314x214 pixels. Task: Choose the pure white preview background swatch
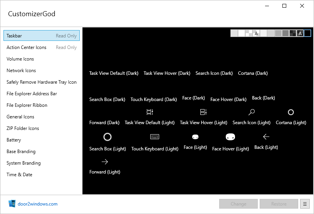pyautogui.click(x=242, y=33)
